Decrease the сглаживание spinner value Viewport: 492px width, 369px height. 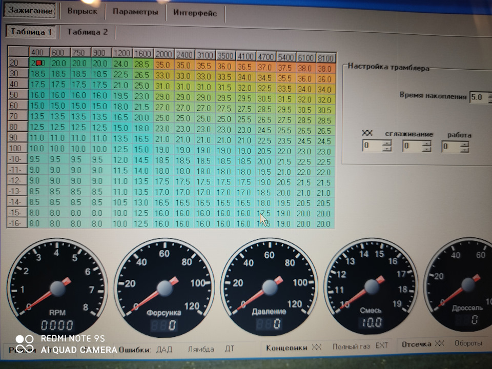[426, 149]
